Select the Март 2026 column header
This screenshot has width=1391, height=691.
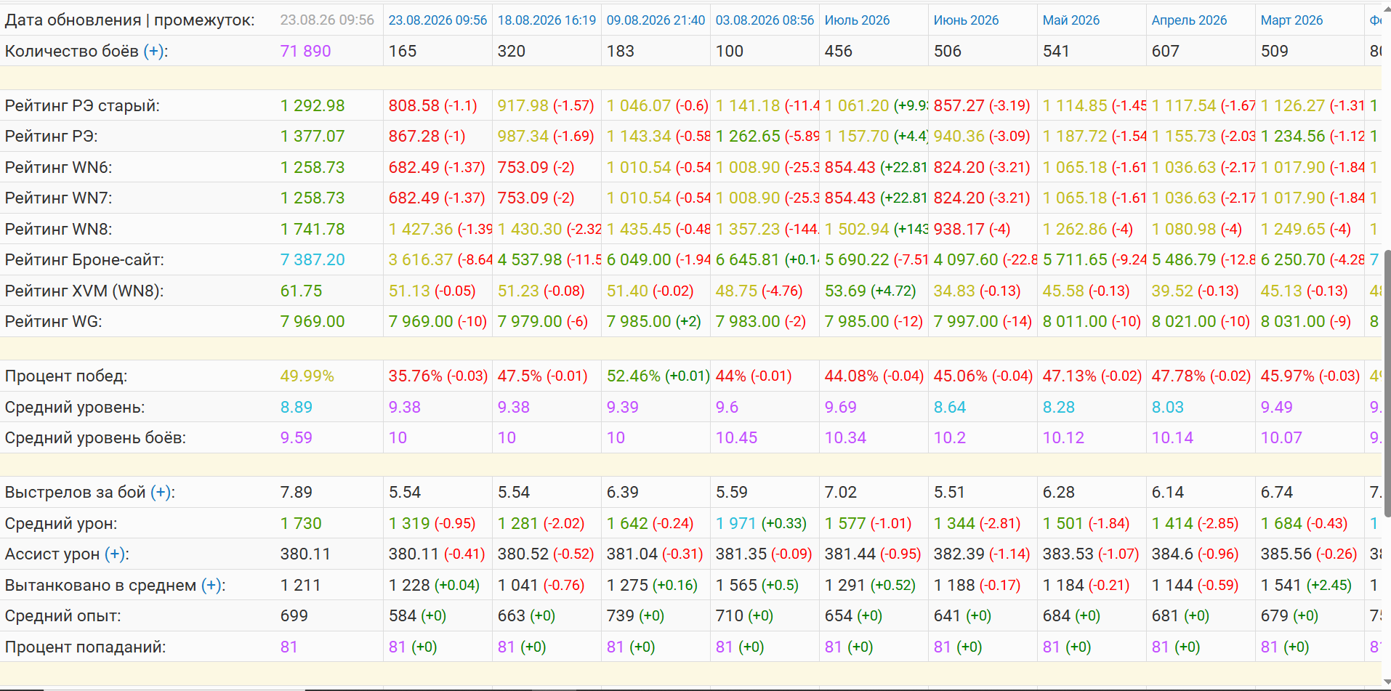tap(1291, 20)
